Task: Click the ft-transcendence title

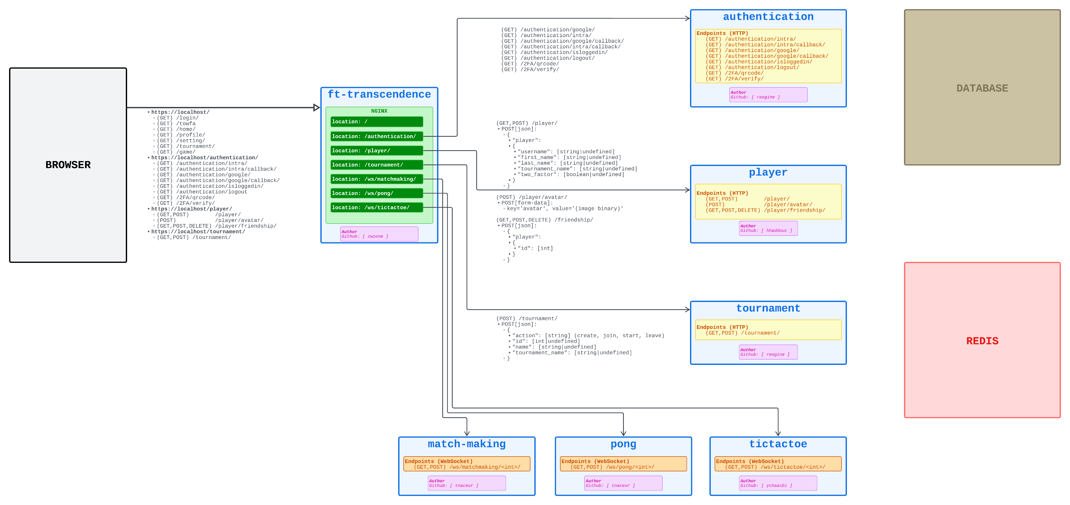Action: pyautogui.click(x=379, y=95)
